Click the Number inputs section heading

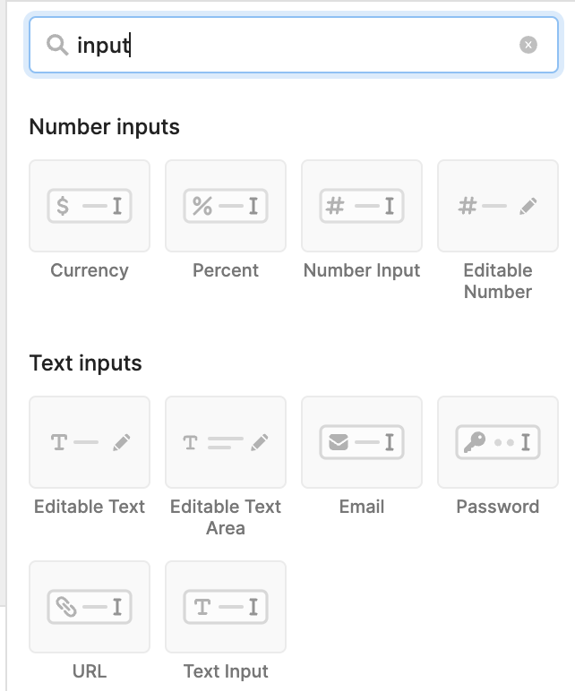click(x=105, y=127)
